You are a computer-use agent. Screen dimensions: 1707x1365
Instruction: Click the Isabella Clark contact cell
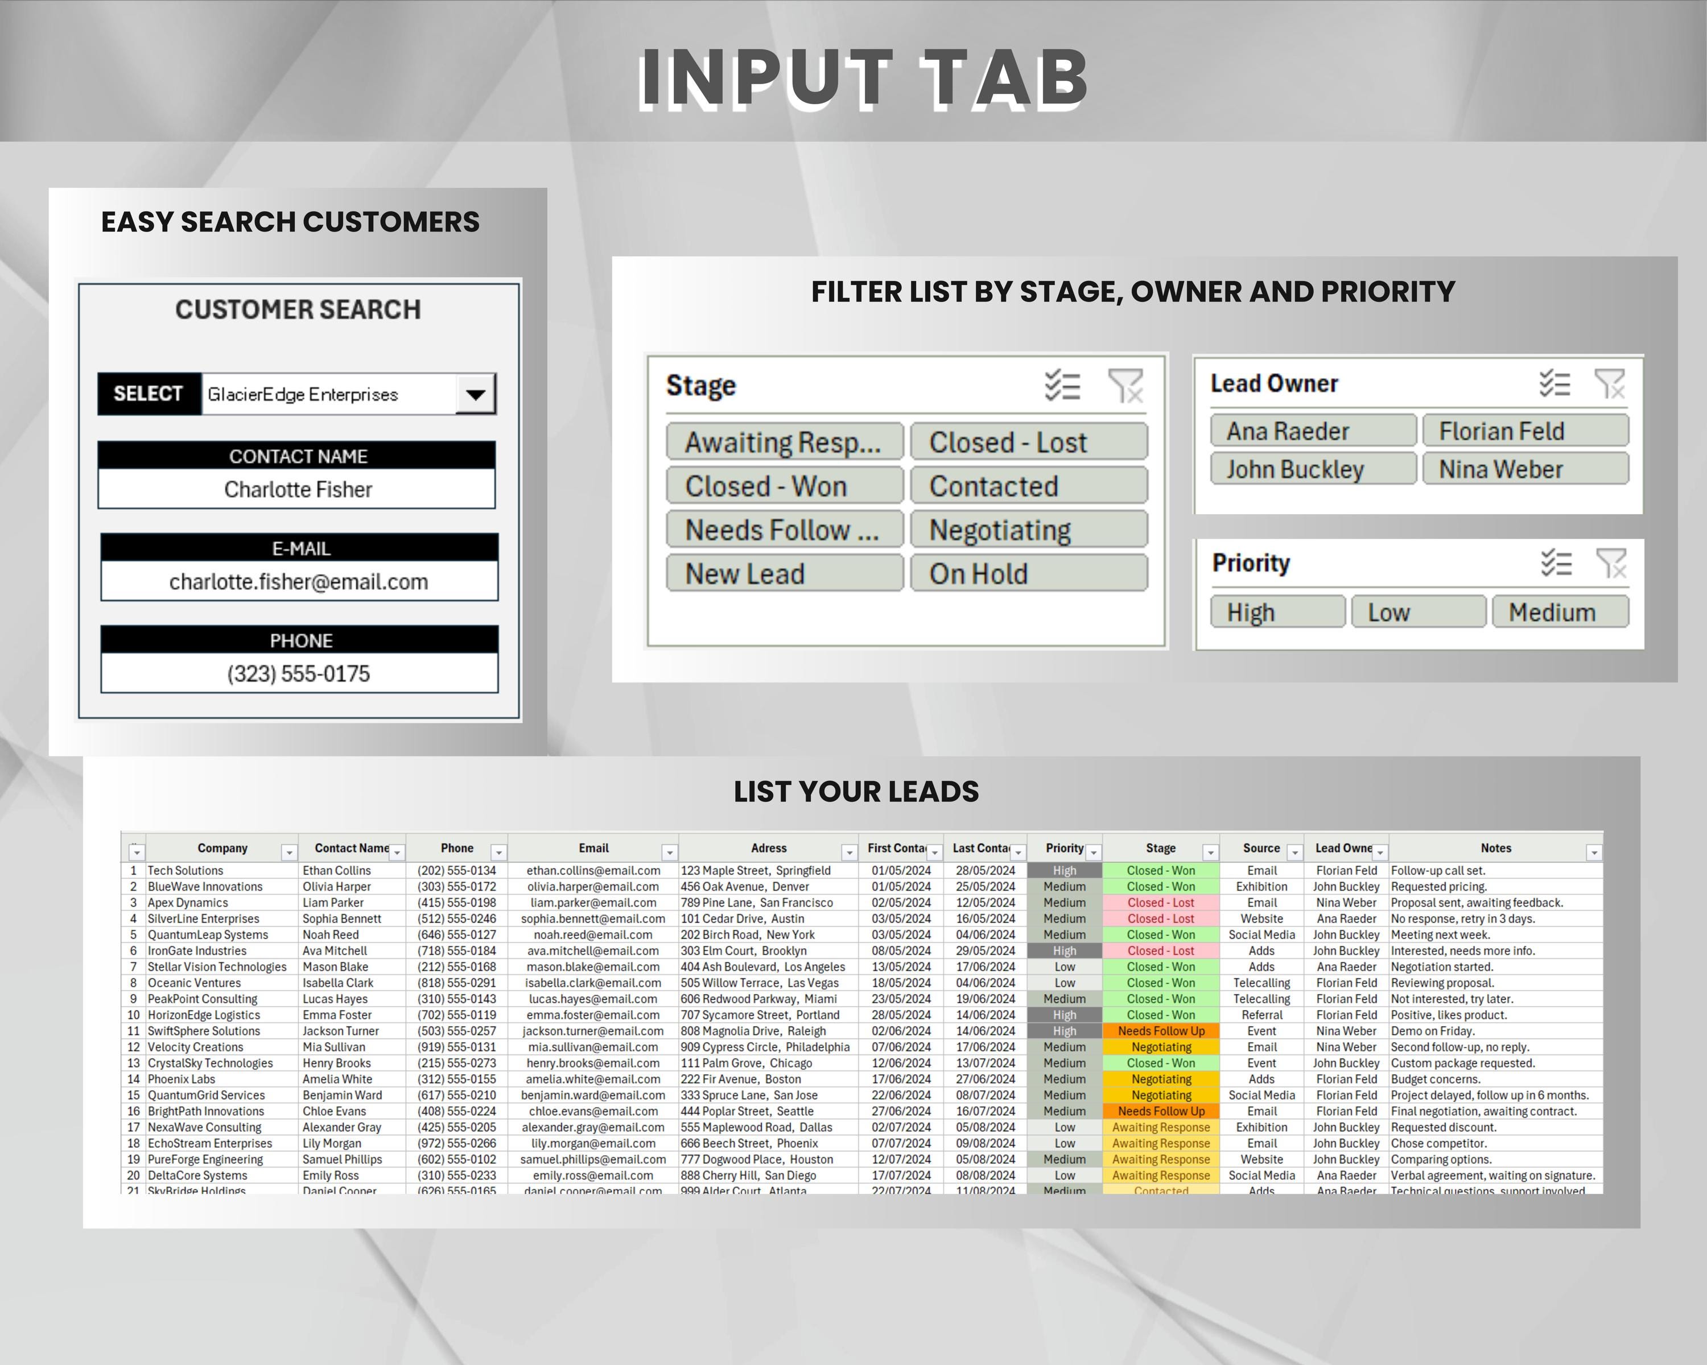point(352,983)
